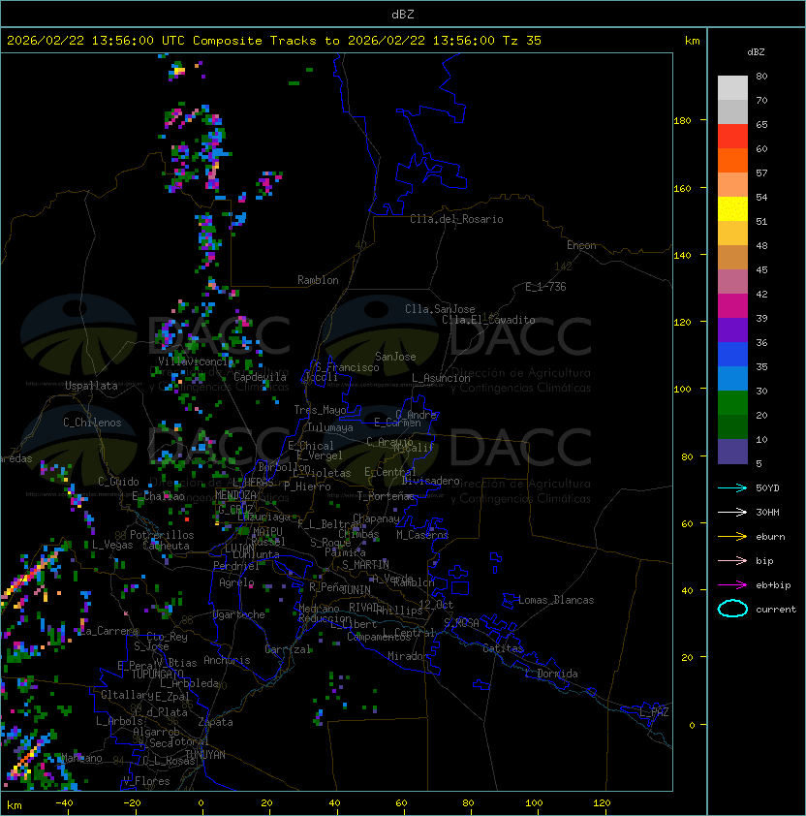Click the Uspallata place label
The width and height of the screenshot is (806, 816).
click(91, 386)
